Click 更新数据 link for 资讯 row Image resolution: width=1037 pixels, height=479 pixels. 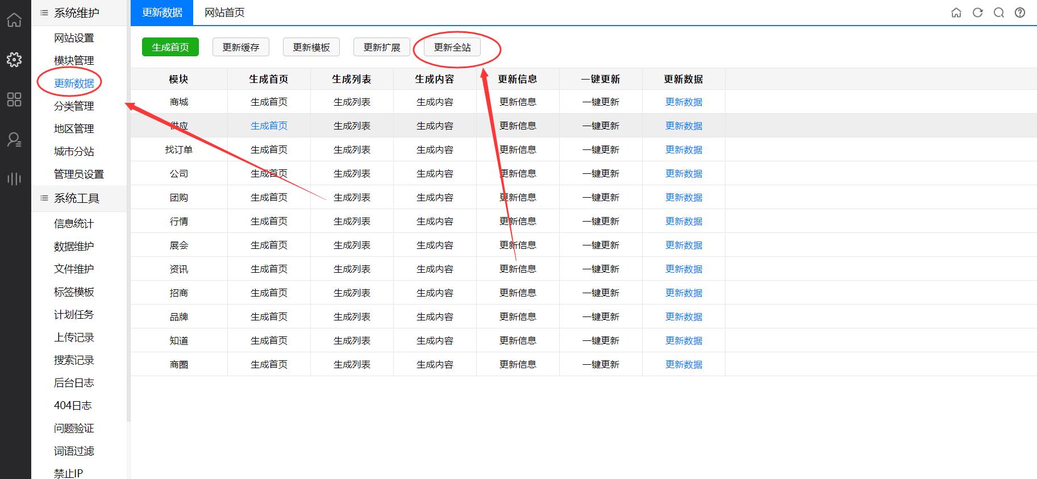point(684,269)
